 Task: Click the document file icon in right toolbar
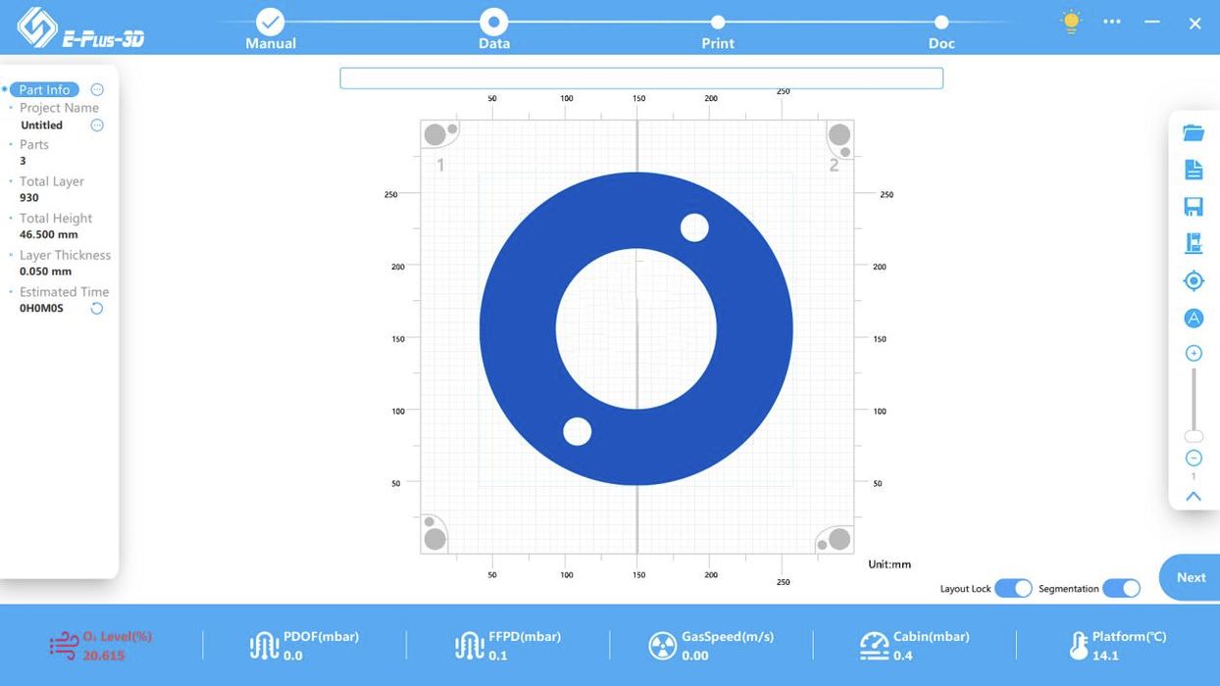(x=1193, y=170)
